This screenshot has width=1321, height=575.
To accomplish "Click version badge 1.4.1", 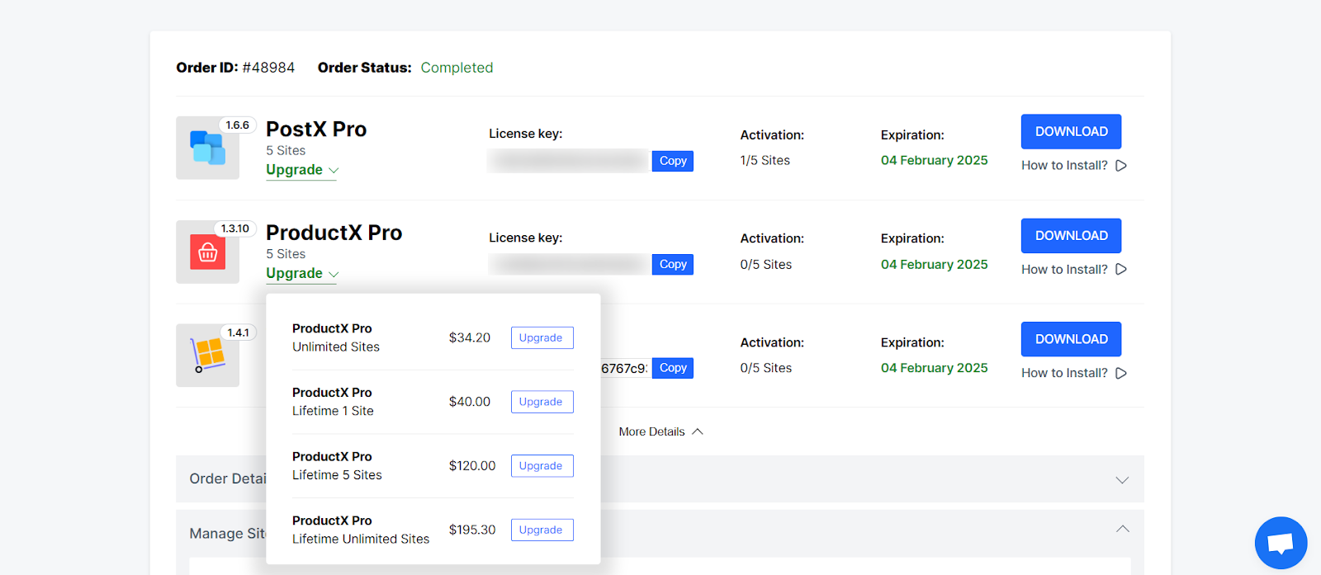I will pyautogui.click(x=238, y=332).
